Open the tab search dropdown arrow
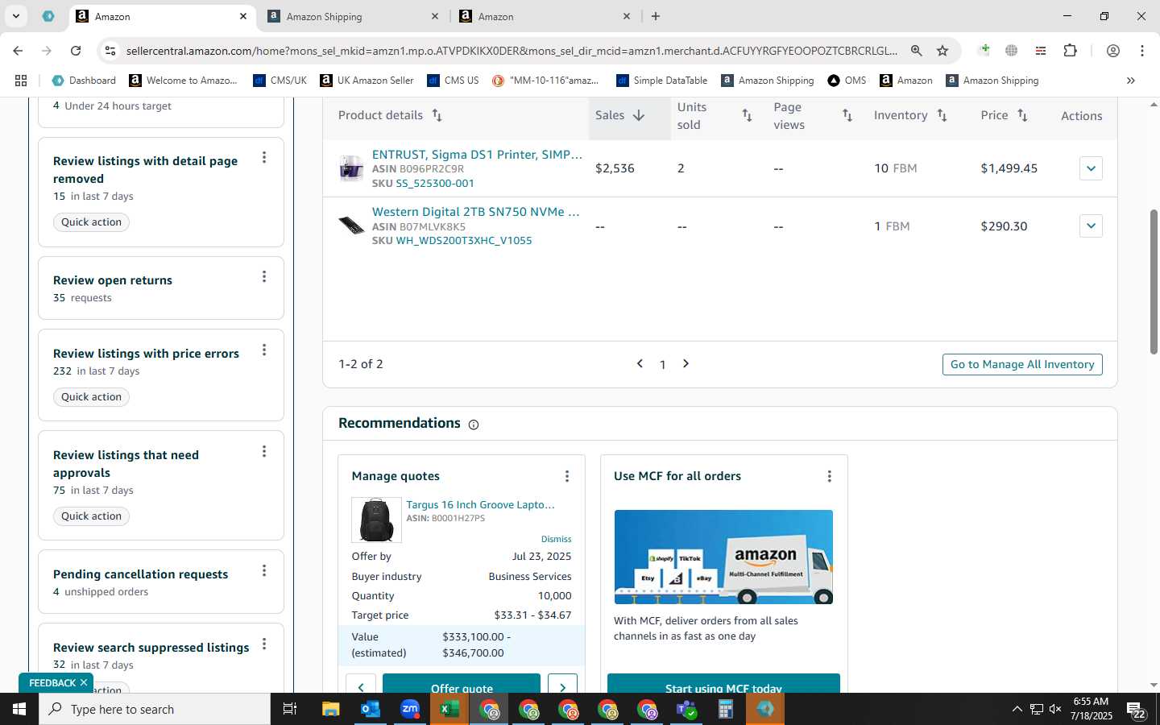1160x725 pixels. click(15, 16)
